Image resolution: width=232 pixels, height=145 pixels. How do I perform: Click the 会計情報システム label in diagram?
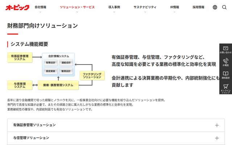[x=59, y=56]
